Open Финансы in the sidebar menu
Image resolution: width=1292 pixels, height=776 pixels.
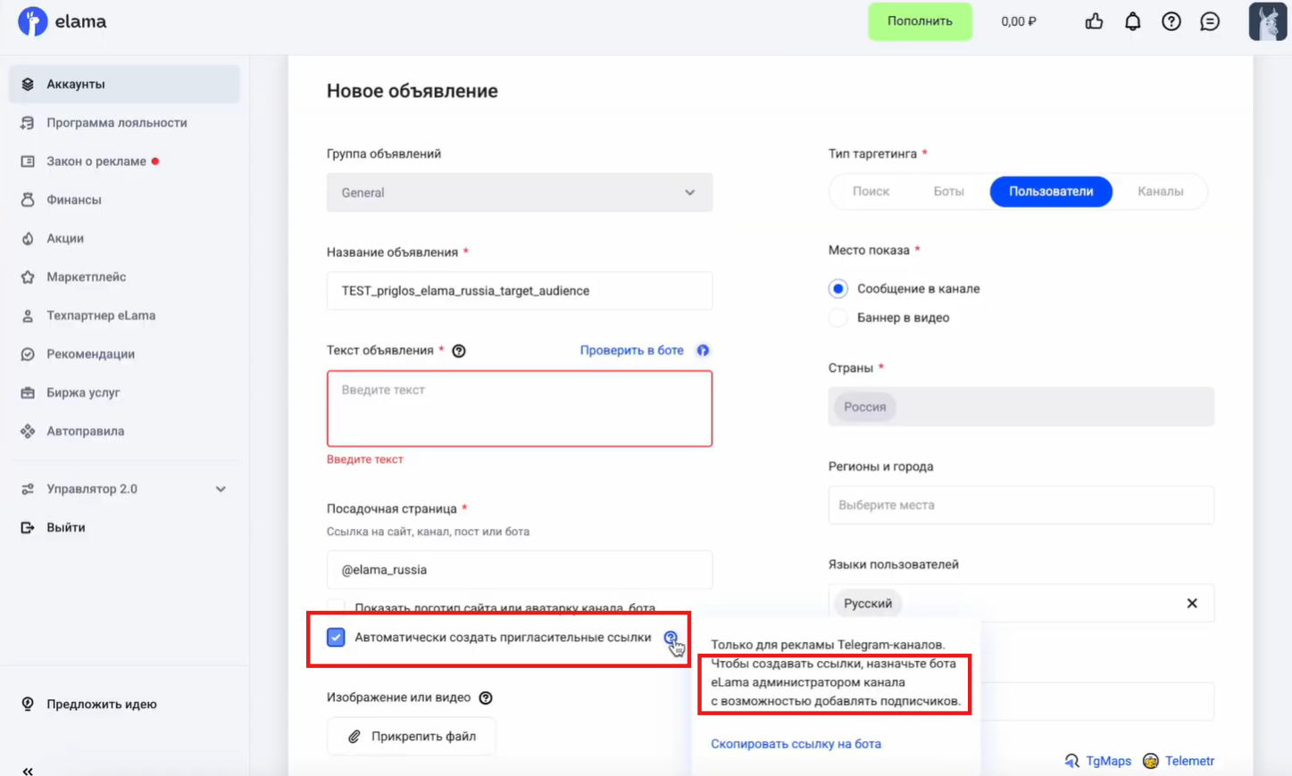click(x=73, y=200)
